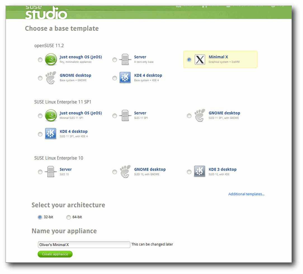Click the green JeOS chameleon icon under openSUSE 11.2
The image size is (303, 274).
[51, 59]
